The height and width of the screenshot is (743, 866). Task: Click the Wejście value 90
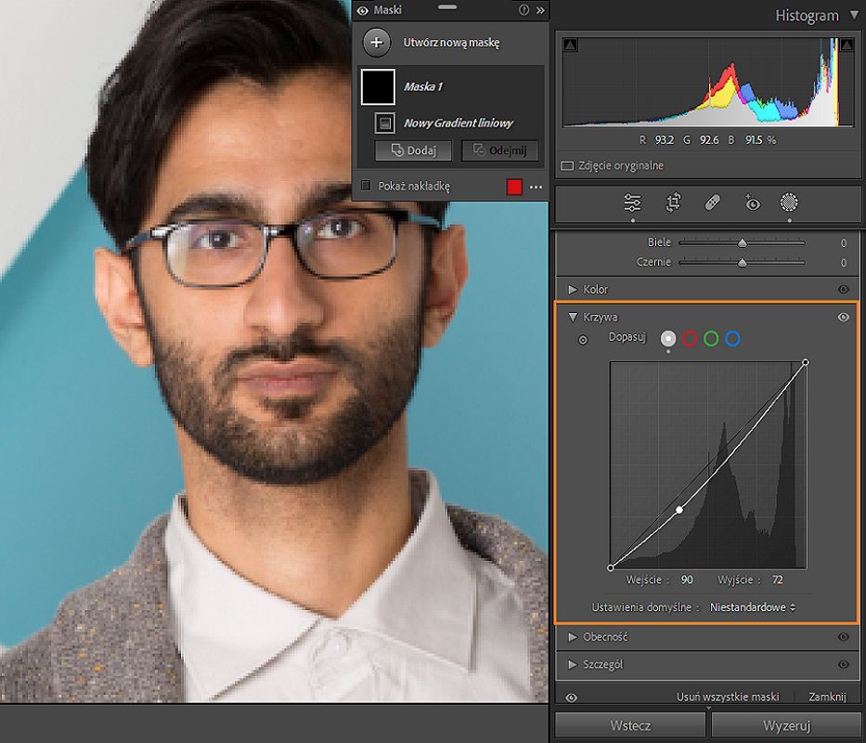687,580
